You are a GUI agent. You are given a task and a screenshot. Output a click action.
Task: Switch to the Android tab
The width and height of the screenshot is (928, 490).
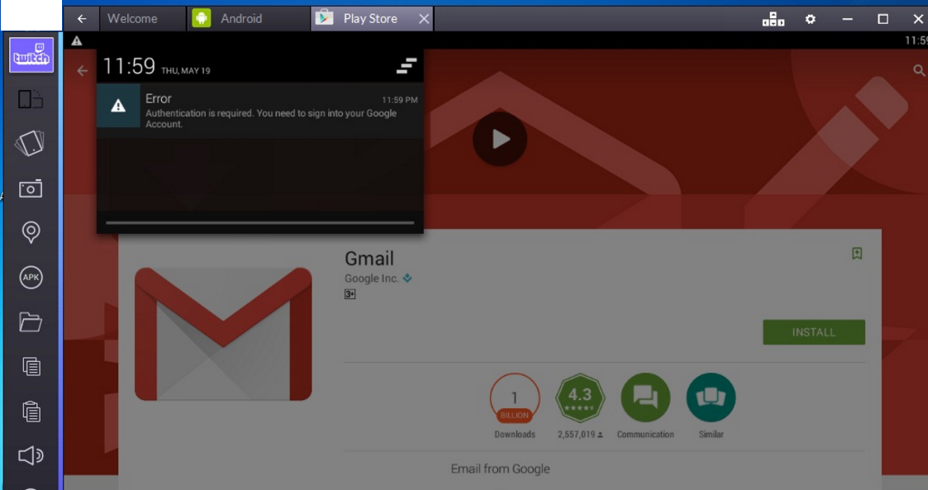point(240,18)
